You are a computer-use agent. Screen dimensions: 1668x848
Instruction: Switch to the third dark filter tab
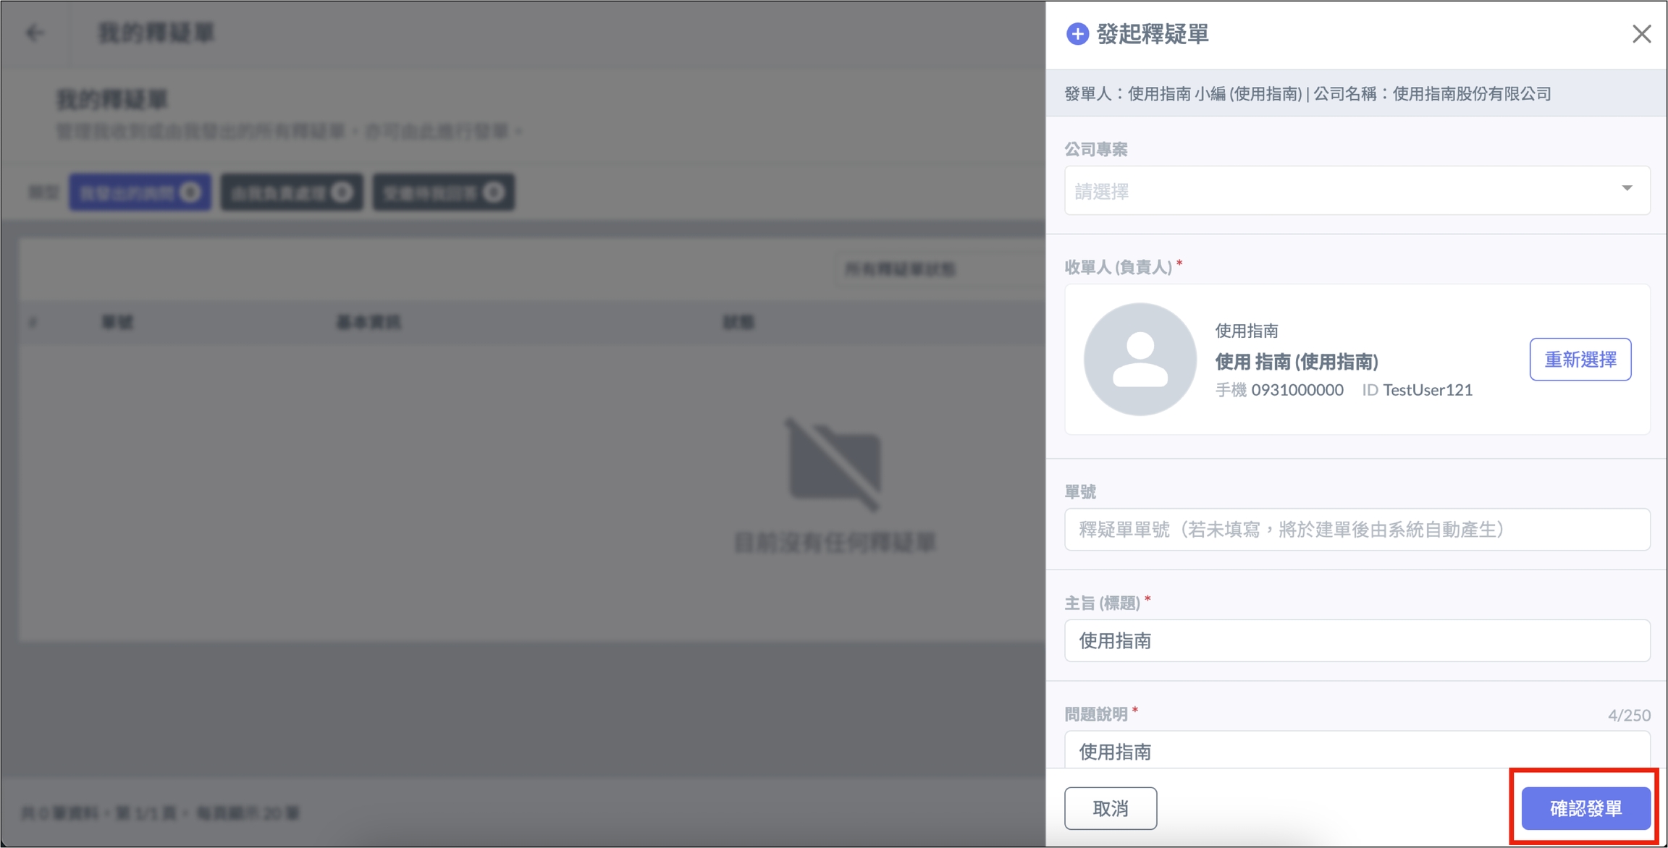click(x=443, y=192)
